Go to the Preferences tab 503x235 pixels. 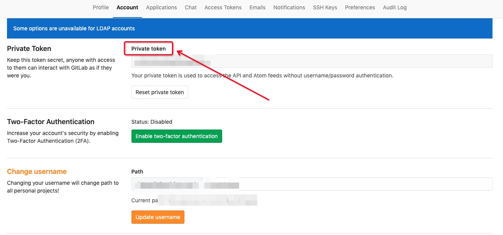click(x=360, y=7)
